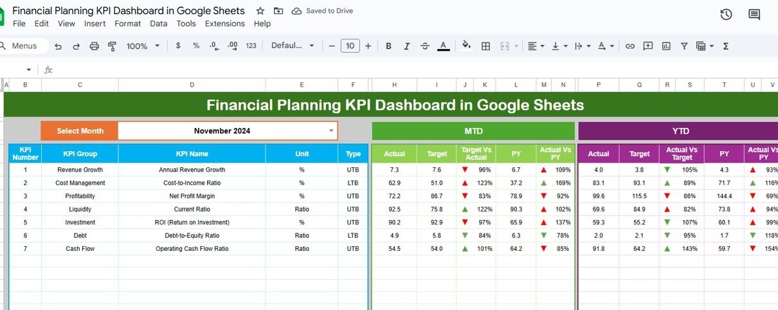Open the Help menu

(x=262, y=24)
